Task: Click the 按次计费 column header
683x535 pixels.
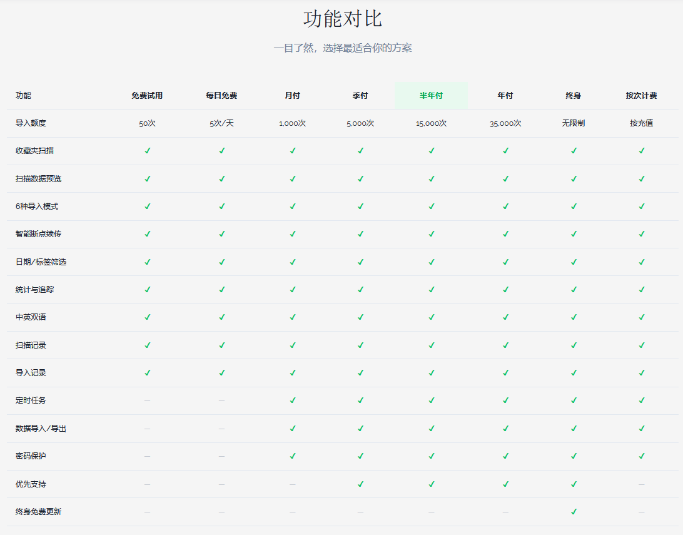Action: (641, 95)
